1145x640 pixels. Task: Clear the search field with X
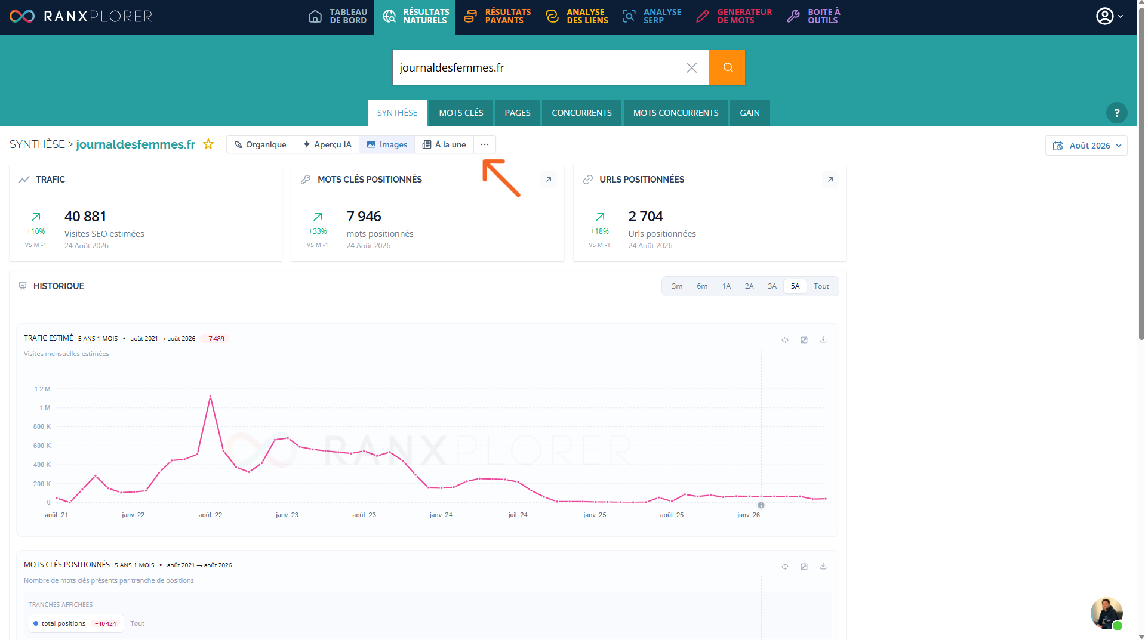(x=691, y=67)
